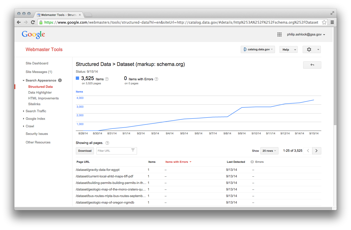Open a new browser tab

88,15
